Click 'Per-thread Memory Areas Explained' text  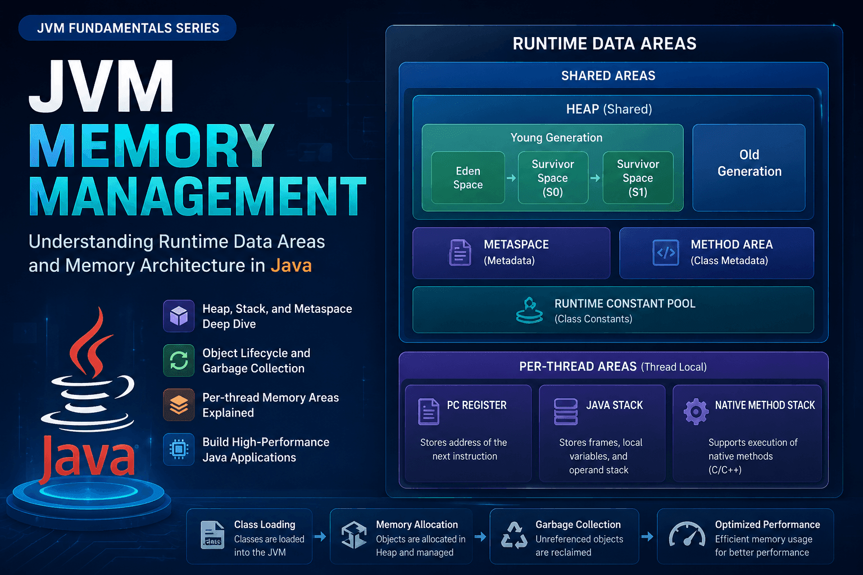(x=270, y=405)
